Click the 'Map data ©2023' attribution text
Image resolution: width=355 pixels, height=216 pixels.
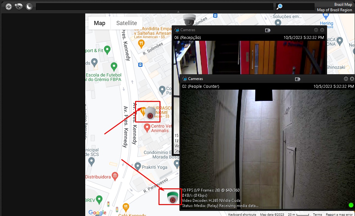(x=272, y=214)
